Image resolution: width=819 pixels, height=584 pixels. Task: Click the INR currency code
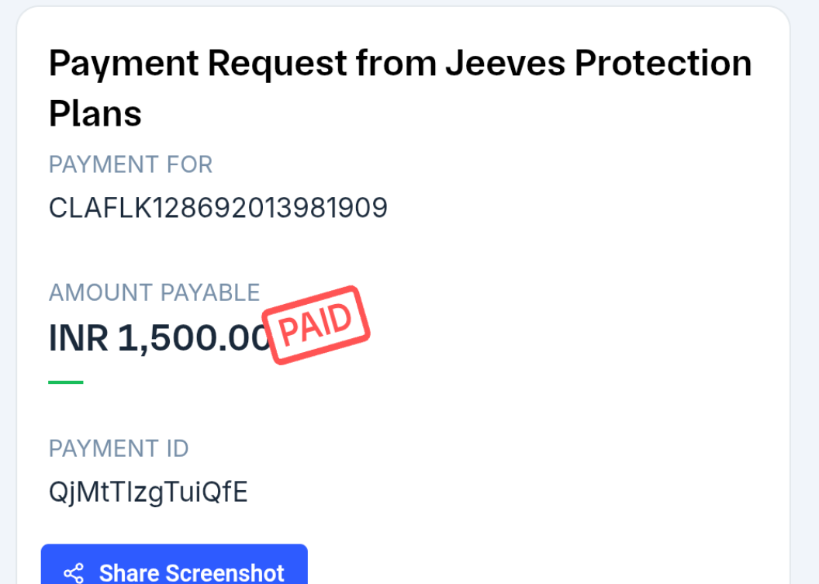click(78, 338)
